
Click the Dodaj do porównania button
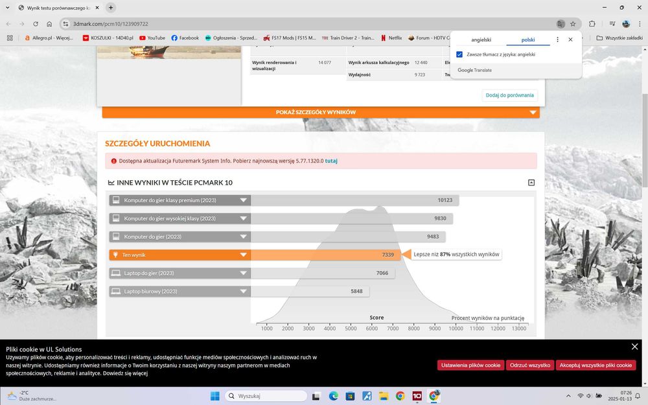click(x=509, y=95)
